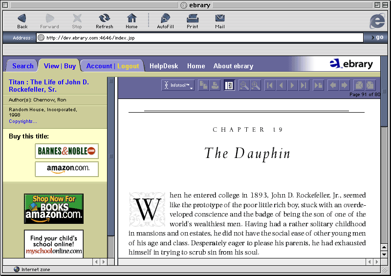Click the browser Home toolbar icon
Image resolution: width=391 pixels, height=276 pixels.
pos(131,21)
